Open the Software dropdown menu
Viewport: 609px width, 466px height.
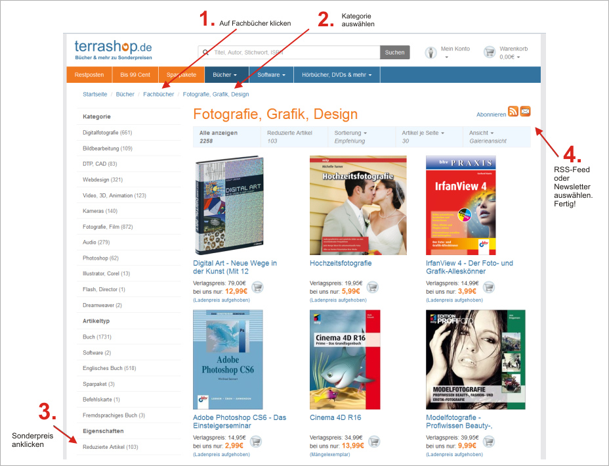[x=271, y=75]
